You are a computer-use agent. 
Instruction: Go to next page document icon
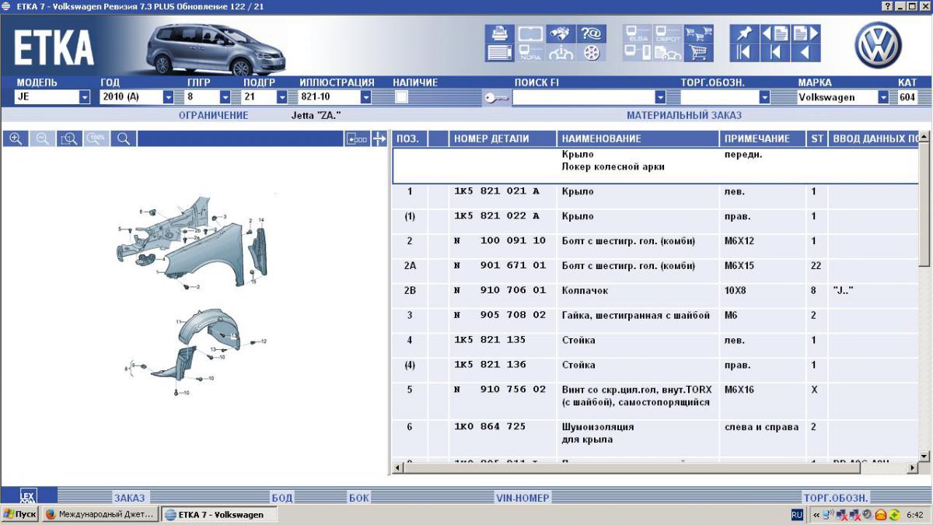806,33
